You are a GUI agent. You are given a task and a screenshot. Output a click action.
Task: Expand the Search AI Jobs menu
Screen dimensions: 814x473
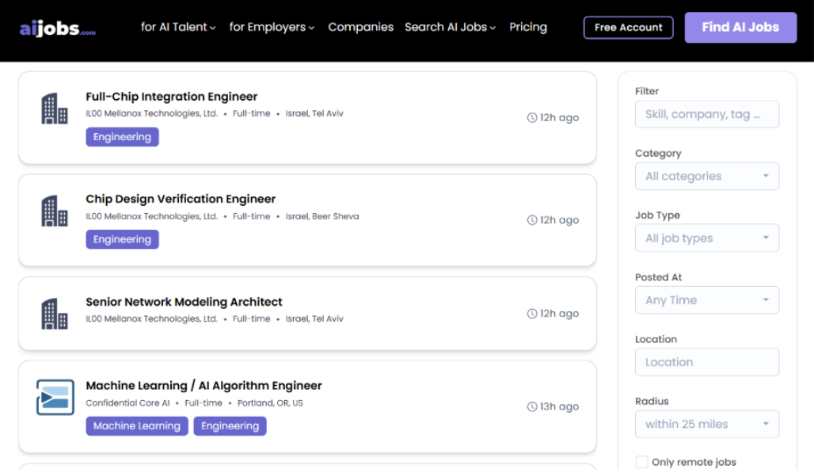450,27
